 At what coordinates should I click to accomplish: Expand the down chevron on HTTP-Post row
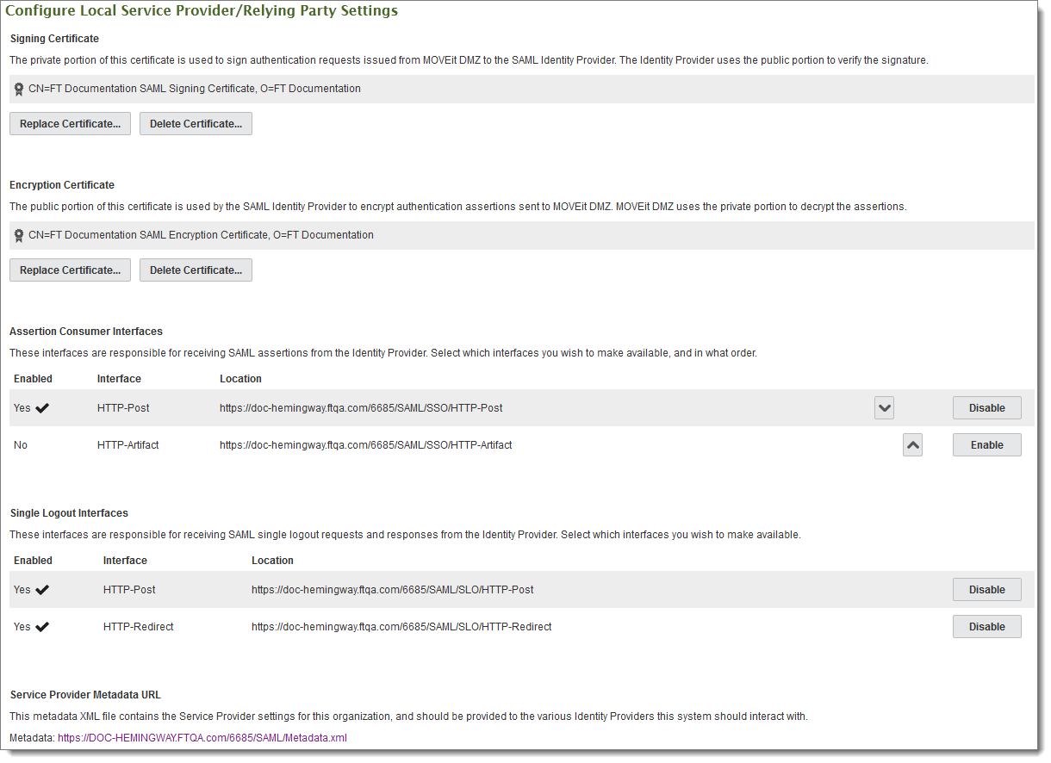tap(883, 407)
